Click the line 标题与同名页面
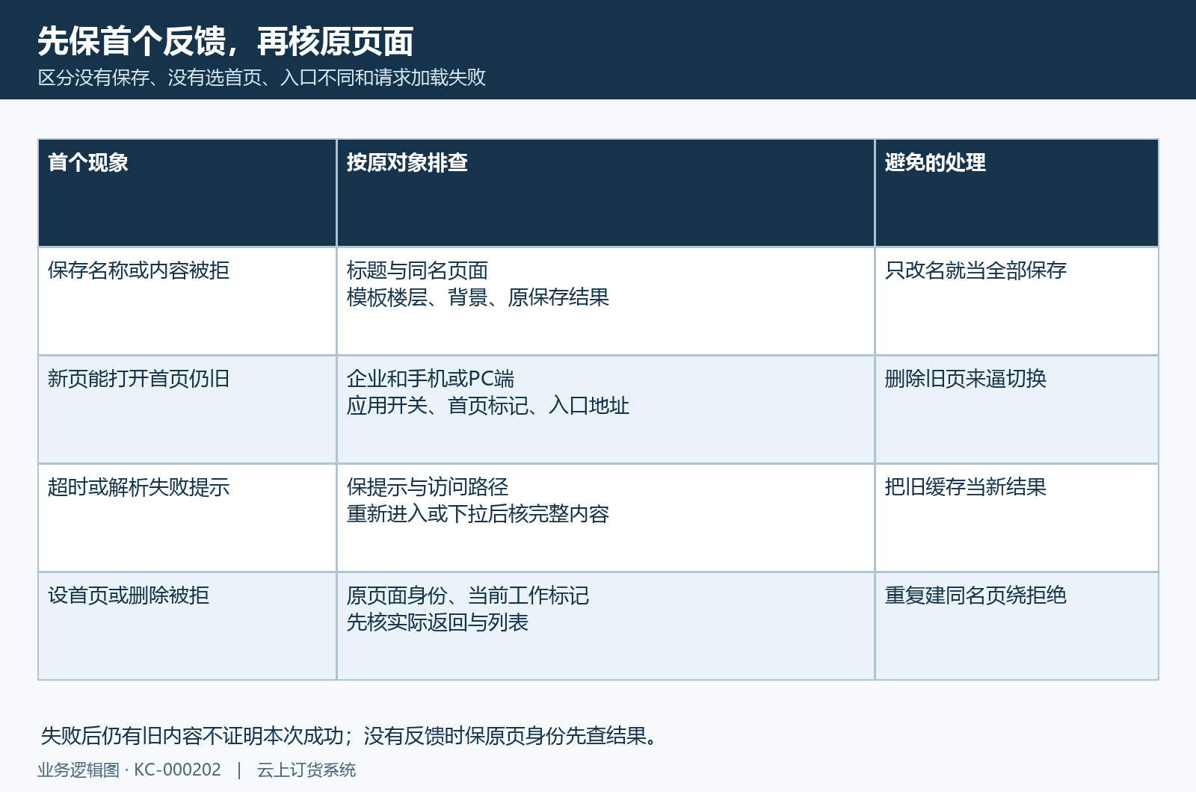 pyautogui.click(x=417, y=270)
